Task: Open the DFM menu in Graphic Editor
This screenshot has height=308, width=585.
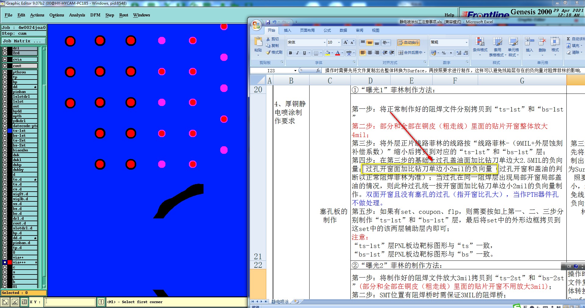Action: [95, 15]
